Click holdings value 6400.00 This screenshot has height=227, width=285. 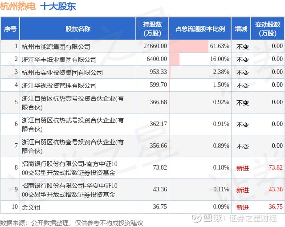point(157,59)
